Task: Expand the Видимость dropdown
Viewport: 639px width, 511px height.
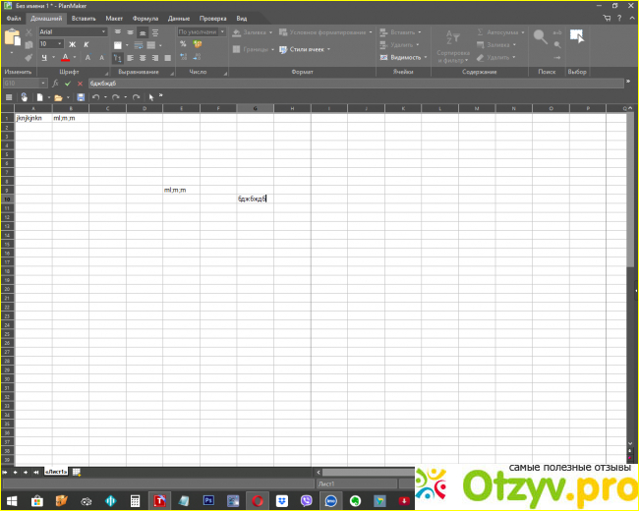Action: click(402, 58)
